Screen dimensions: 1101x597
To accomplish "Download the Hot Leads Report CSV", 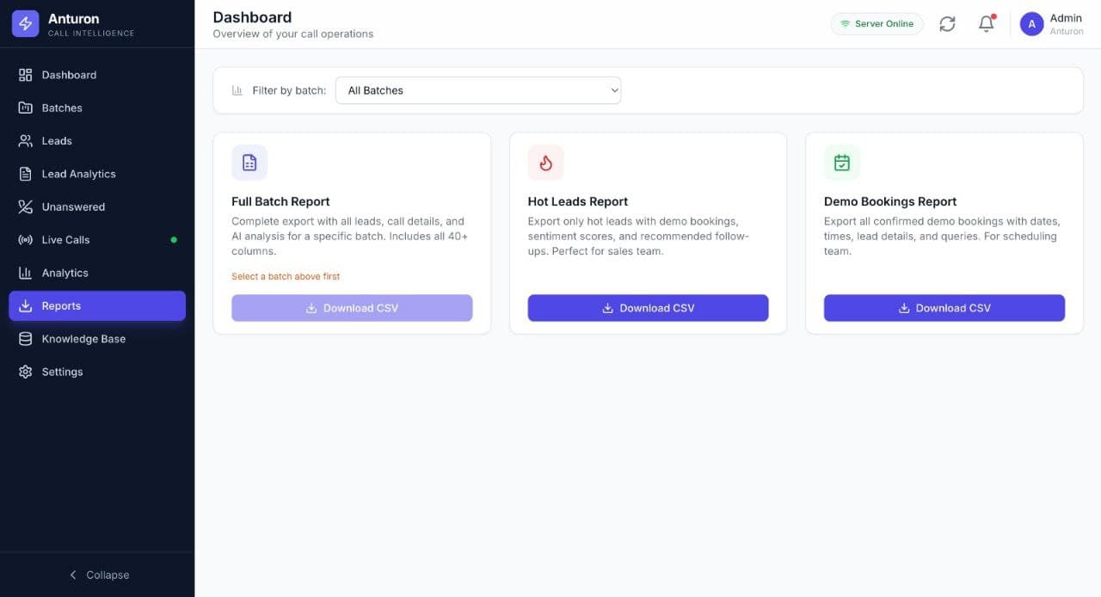I will [648, 308].
